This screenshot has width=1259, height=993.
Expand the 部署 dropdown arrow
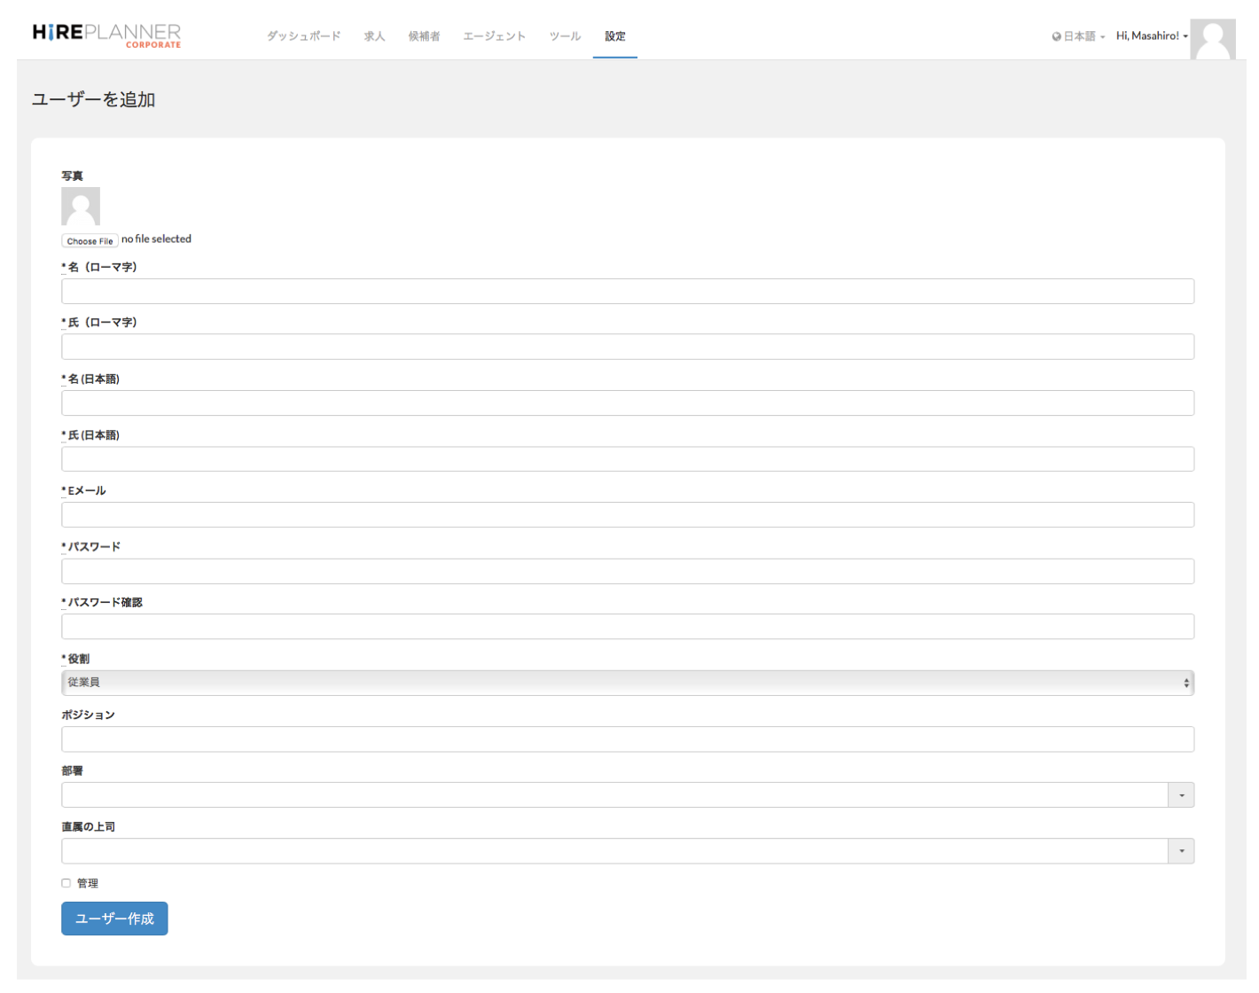tap(1181, 795)
